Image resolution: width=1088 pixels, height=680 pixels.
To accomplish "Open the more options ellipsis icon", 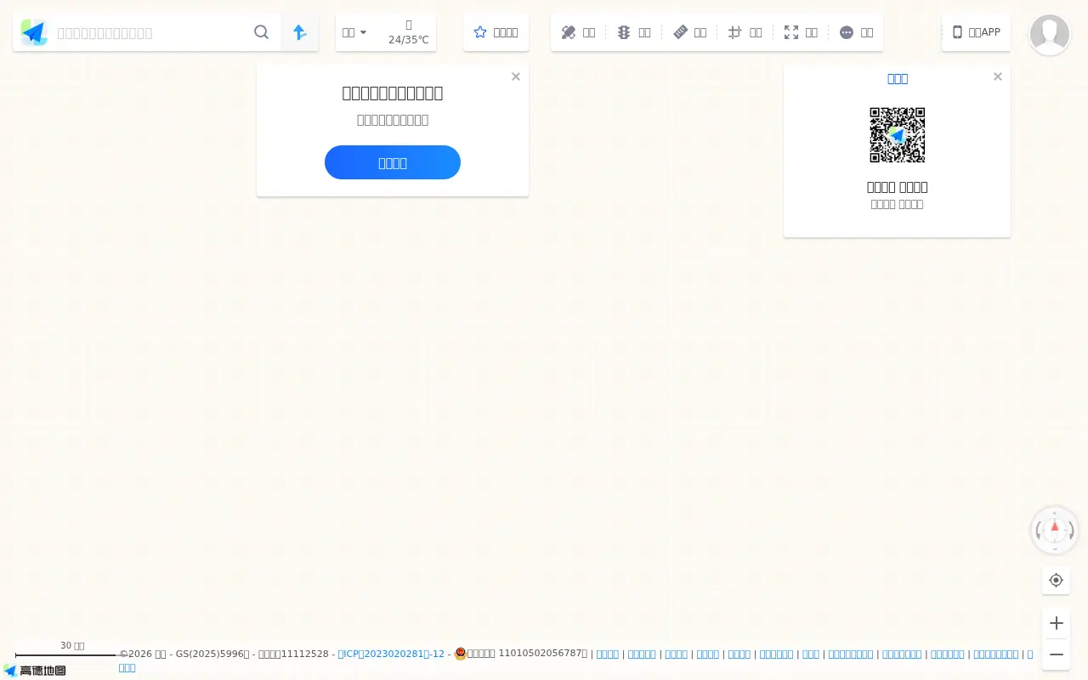I will [847, 32].
